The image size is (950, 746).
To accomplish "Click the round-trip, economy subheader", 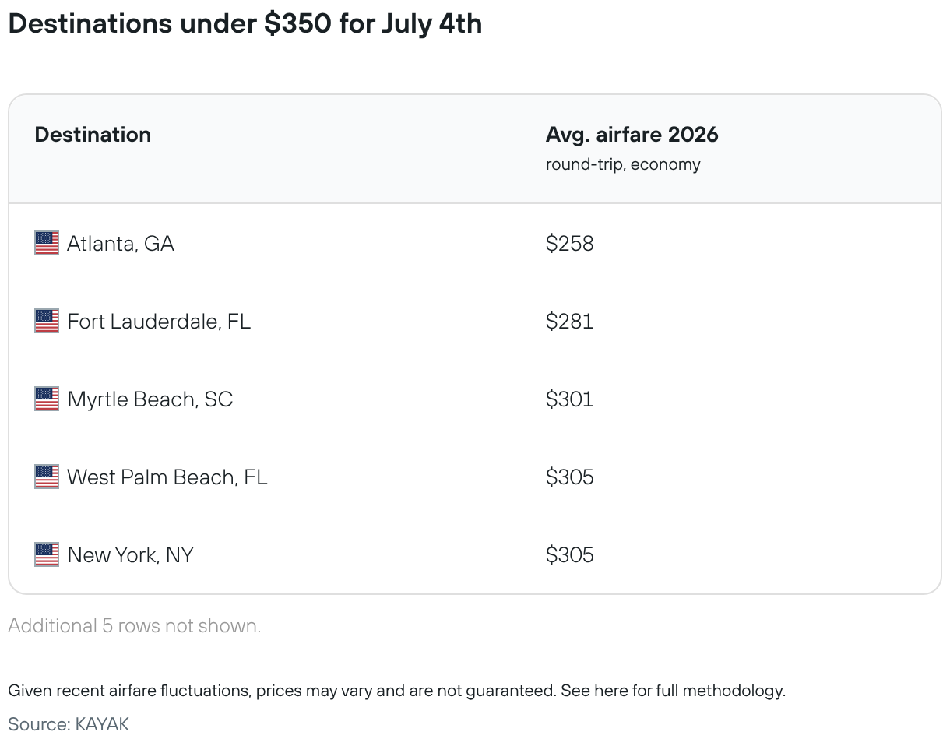I will pos(623,165).
